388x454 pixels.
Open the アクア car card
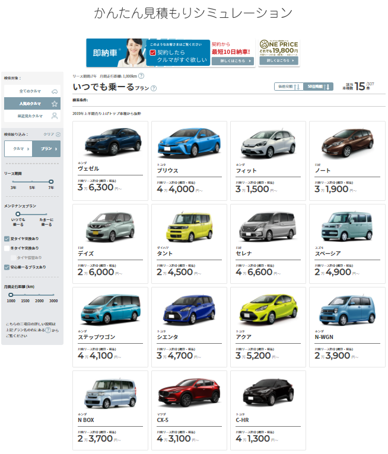coord(268,327)
